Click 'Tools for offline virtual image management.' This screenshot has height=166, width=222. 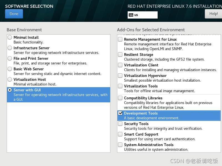pos(159,91)
